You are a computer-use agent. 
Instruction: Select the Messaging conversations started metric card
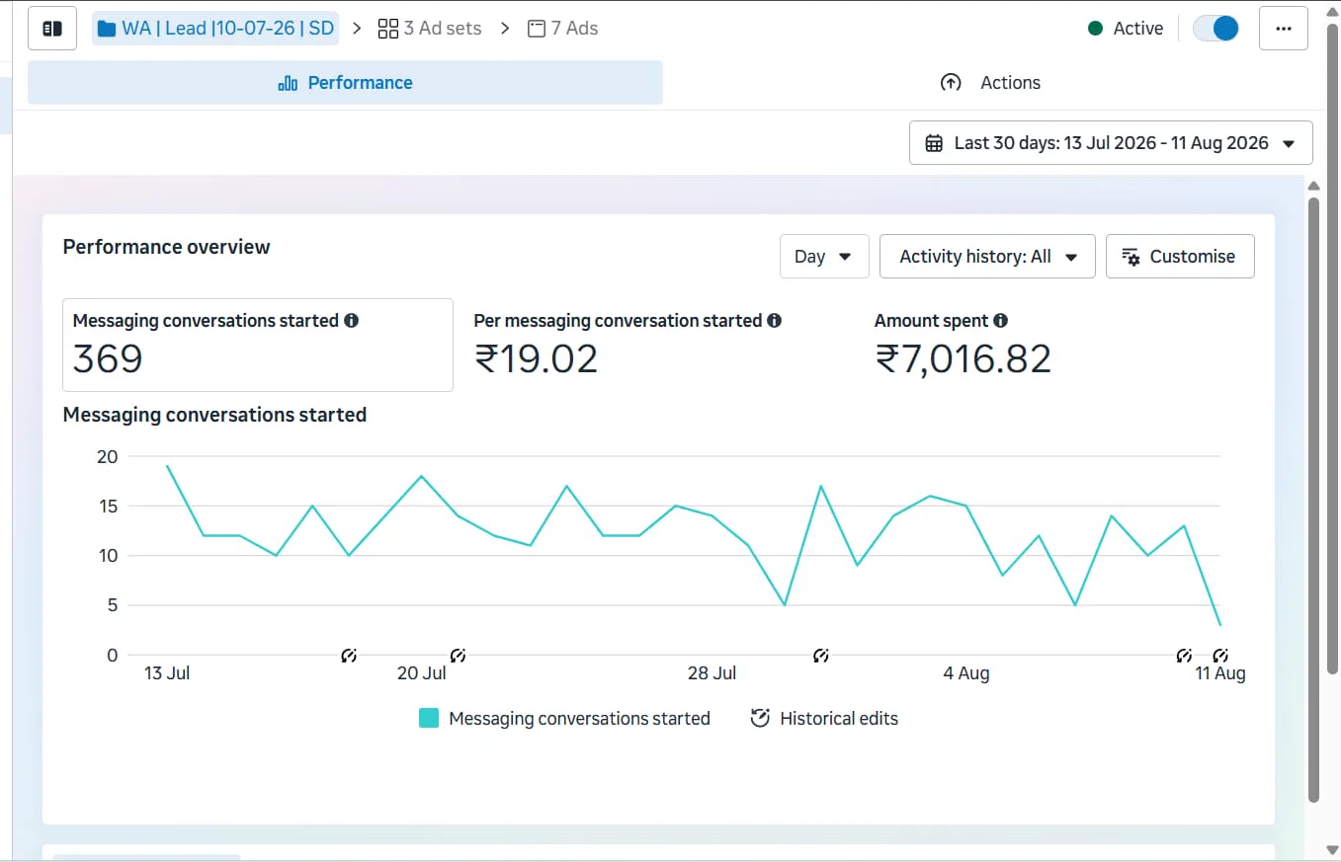pos(258,345)
